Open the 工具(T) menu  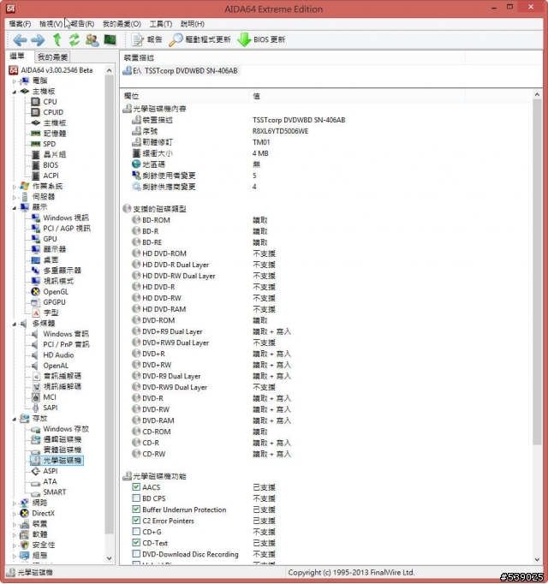point(161,24)
